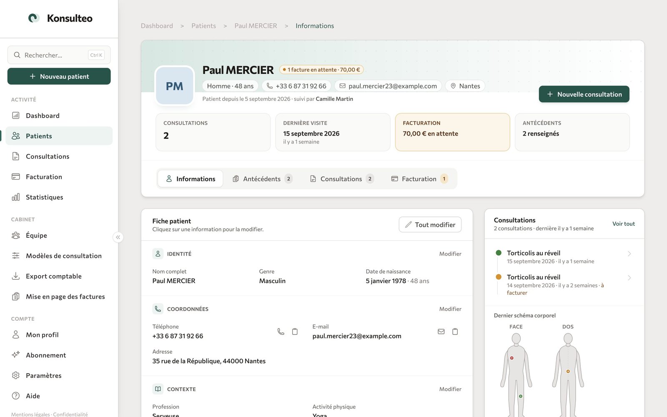Screen dimensions: 667x417
Task: Go to Dashboard in the breadcrumb
Action: [157, 26]
